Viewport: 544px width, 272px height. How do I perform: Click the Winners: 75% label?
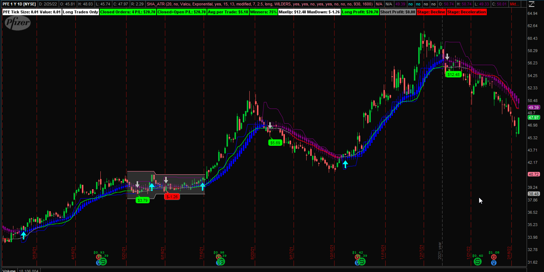[263, 12]
